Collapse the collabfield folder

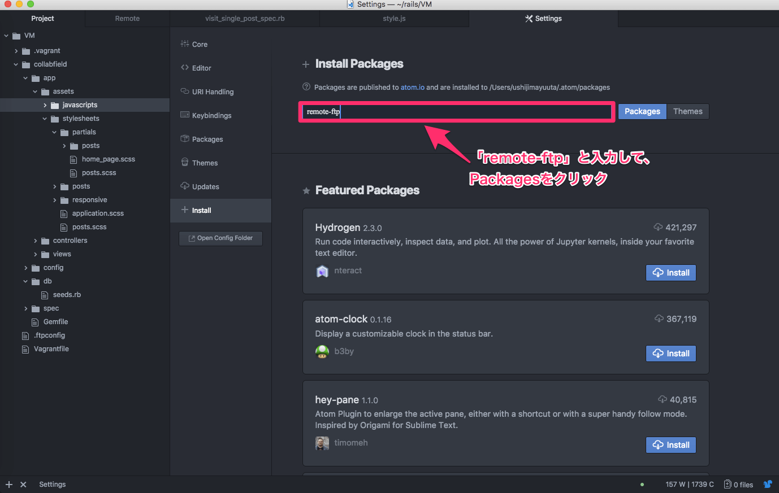point(16,64)
